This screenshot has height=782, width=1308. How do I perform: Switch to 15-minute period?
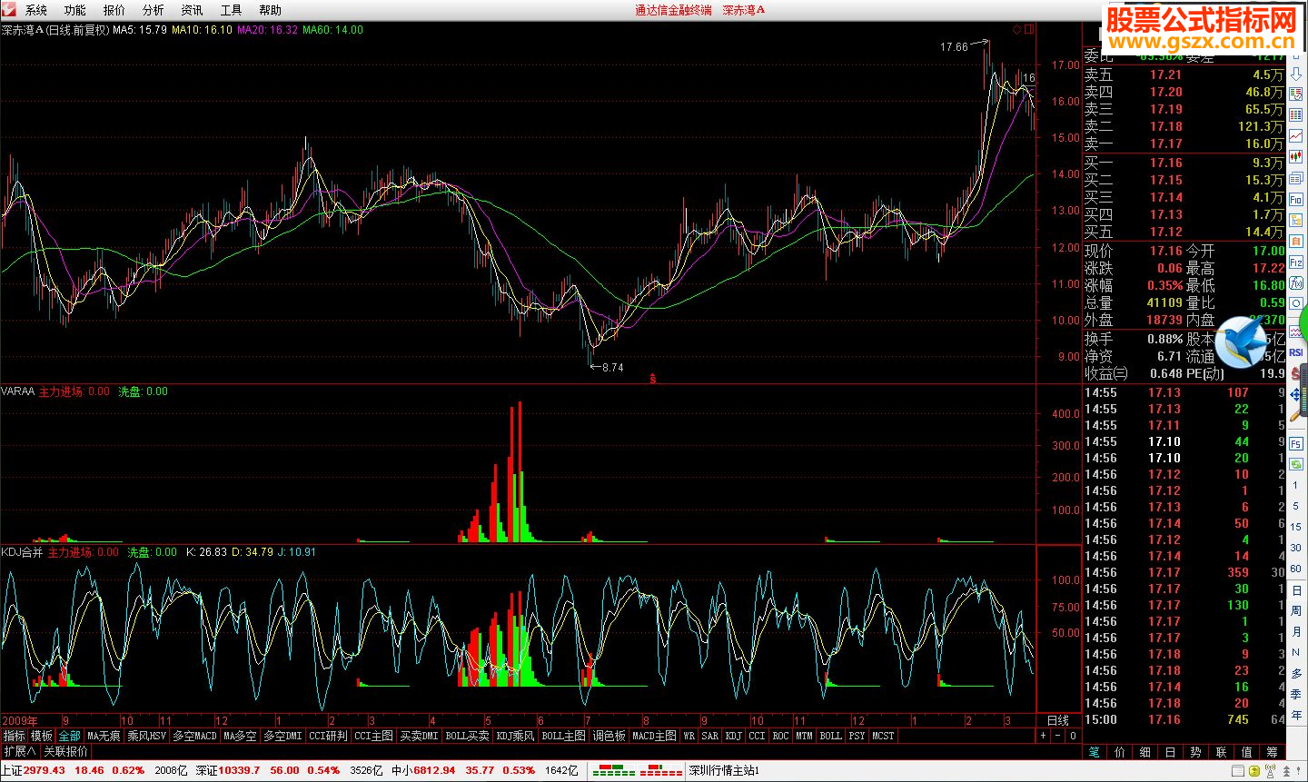[x=1296, y=527]
